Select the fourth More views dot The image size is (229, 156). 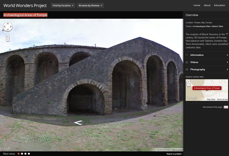click(29, 154)
